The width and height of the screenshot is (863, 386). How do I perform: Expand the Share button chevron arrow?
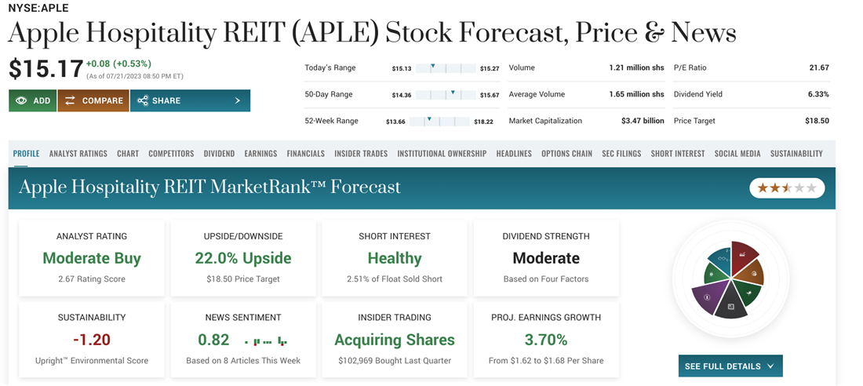click(238, 100)
